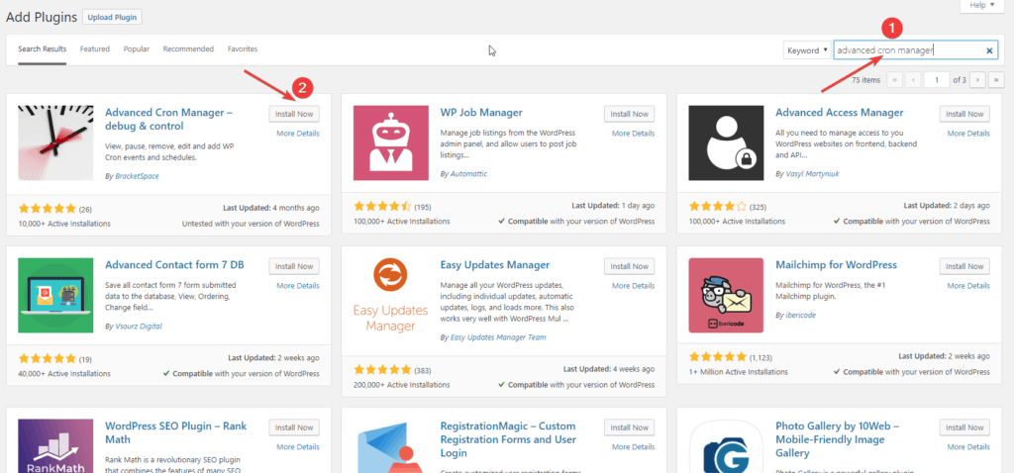
Task: Click the Advanced Access Manager plugin icon
Action: [726, 142]
